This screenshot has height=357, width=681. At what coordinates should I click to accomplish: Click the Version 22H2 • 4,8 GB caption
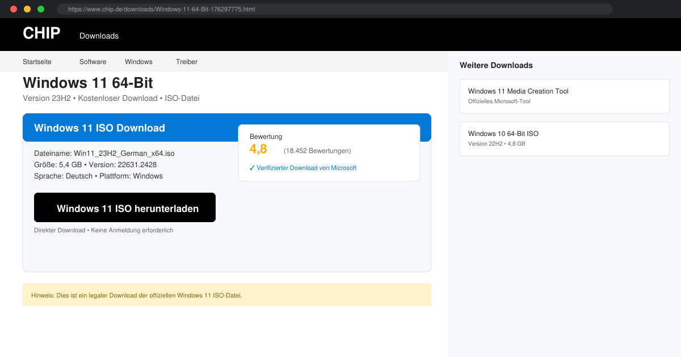pos(497,144)
